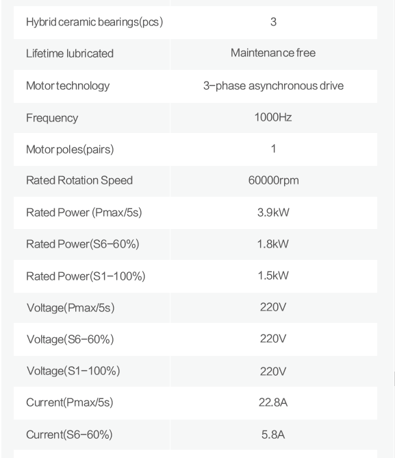Screen dimensions: 395x458
Task: Click the Lifetime lubricated row label
Action: 70,53
